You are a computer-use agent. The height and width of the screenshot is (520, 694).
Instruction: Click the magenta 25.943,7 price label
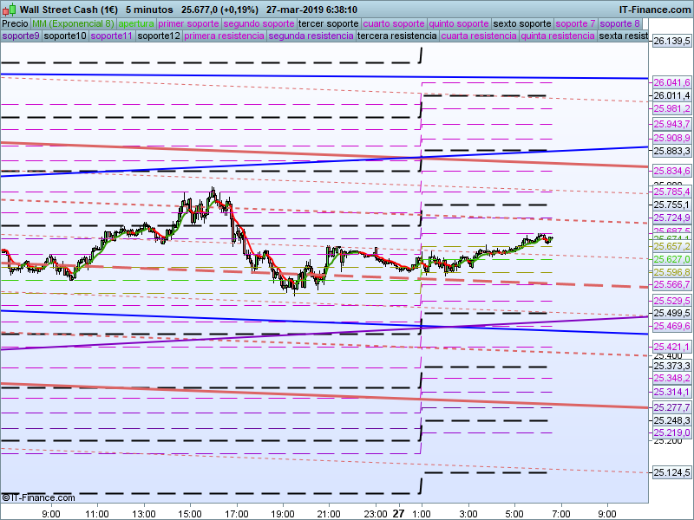671,124
